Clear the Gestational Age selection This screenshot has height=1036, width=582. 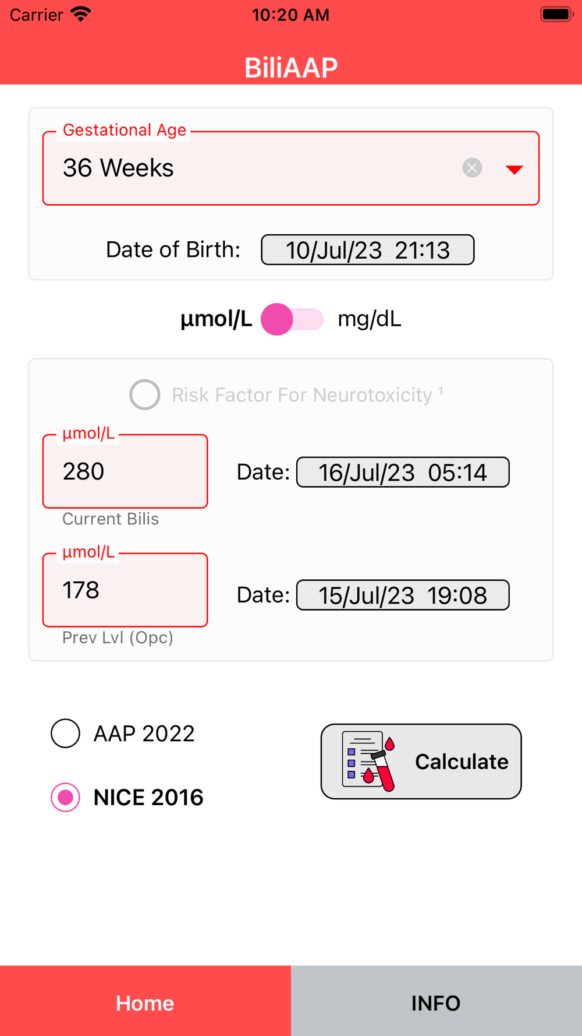coord(472,168)
